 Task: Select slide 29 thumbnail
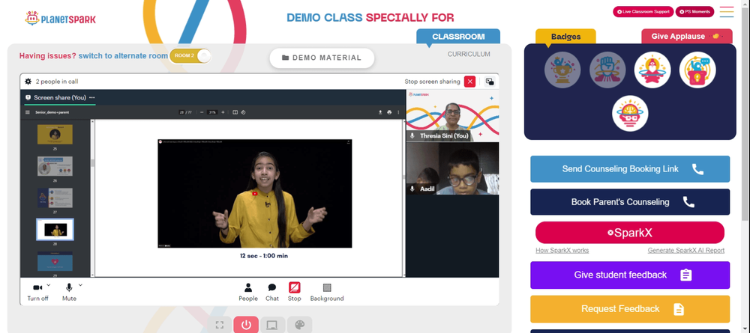coord(55,261)
